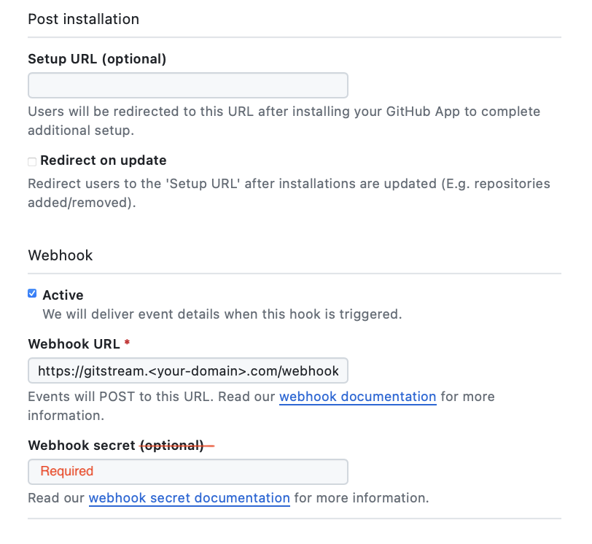Click the Webhook secret label
The height and width of the screenshot is (544, 592).
(x=80, y=445)
